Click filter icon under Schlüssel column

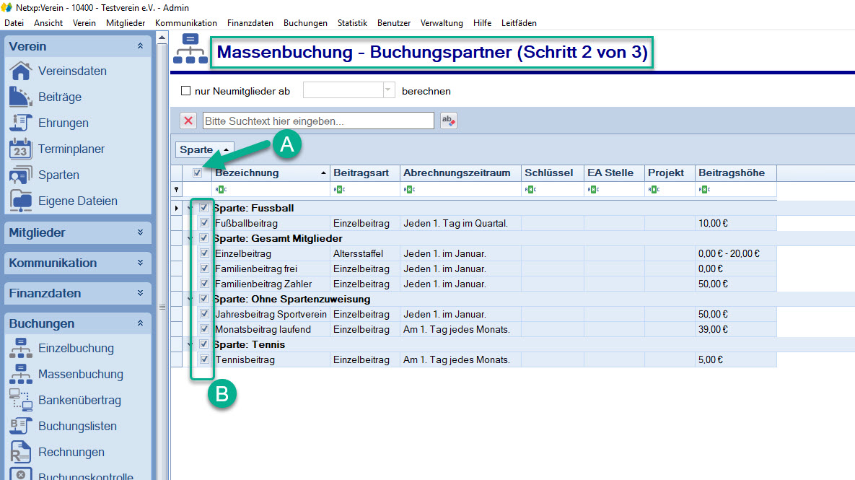point(530,189)
